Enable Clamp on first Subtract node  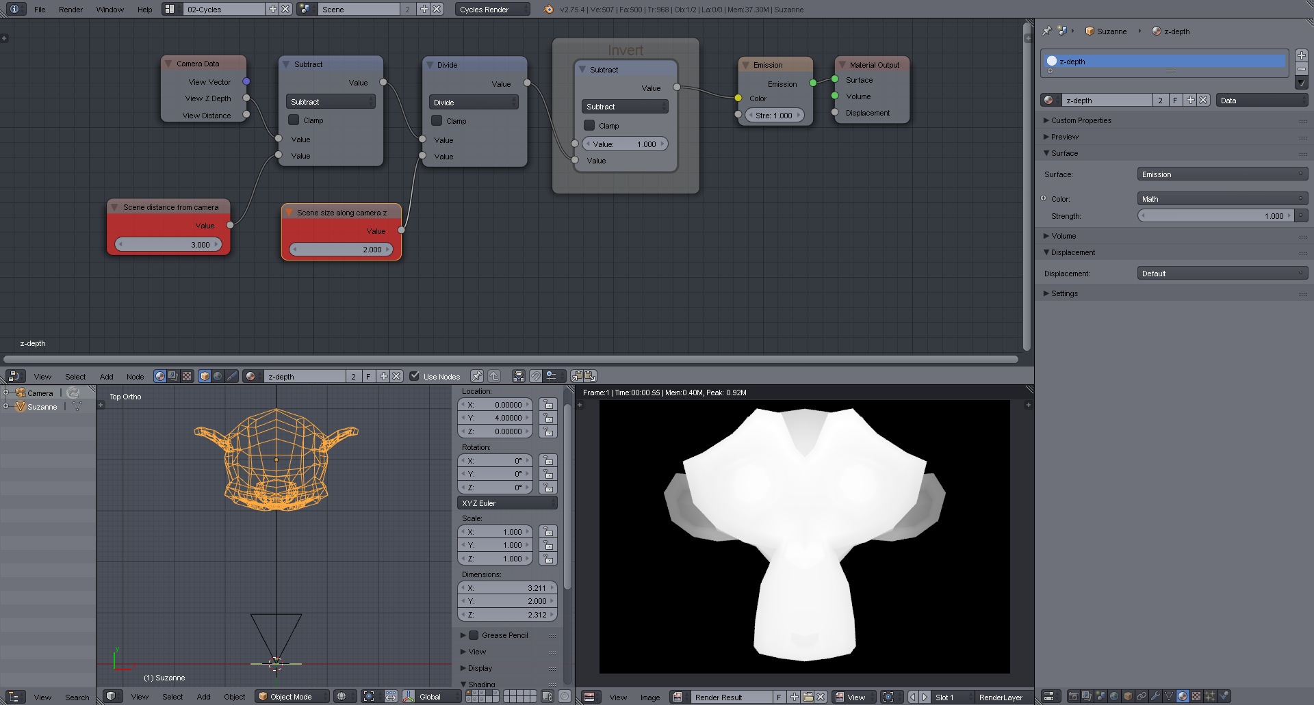[294, 120]
